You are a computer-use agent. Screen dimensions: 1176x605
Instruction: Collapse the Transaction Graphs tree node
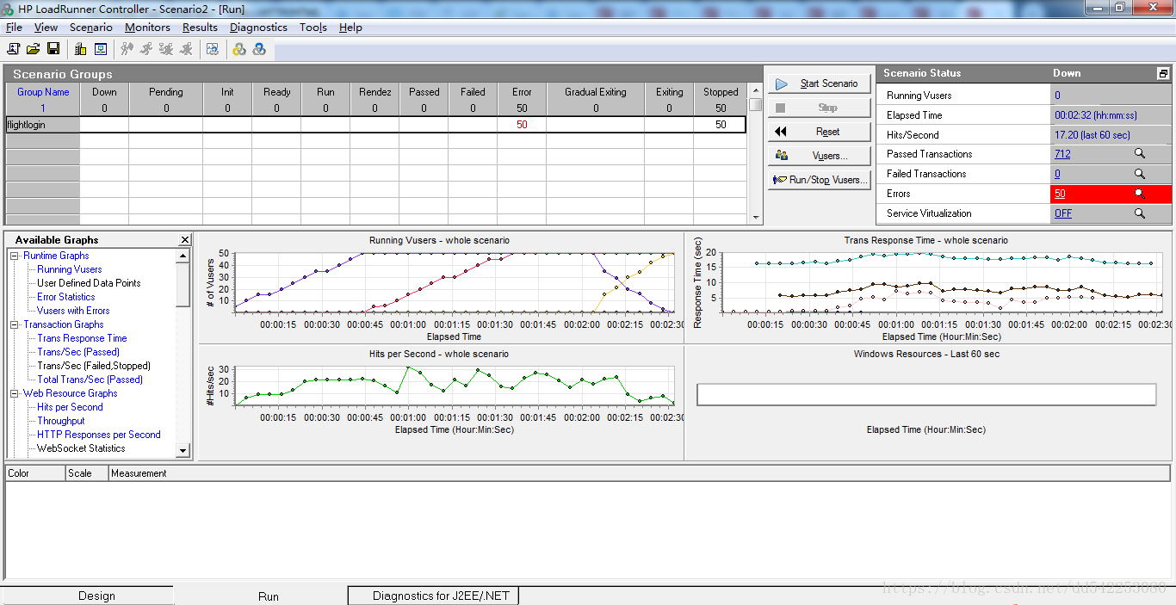pos(15,324)
